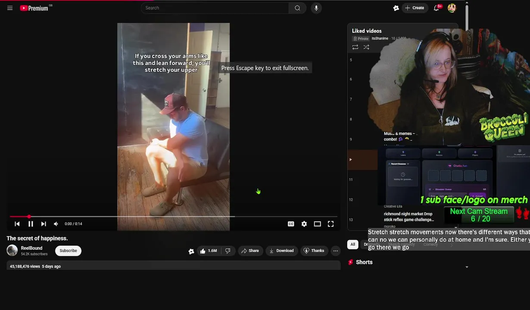Mute the video volume
530x310 pixels.
tap(56, 224)
